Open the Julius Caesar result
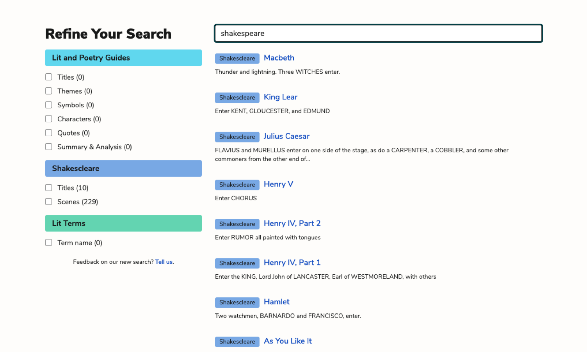This screenshot has height=352, width=587. coord(286,136)
